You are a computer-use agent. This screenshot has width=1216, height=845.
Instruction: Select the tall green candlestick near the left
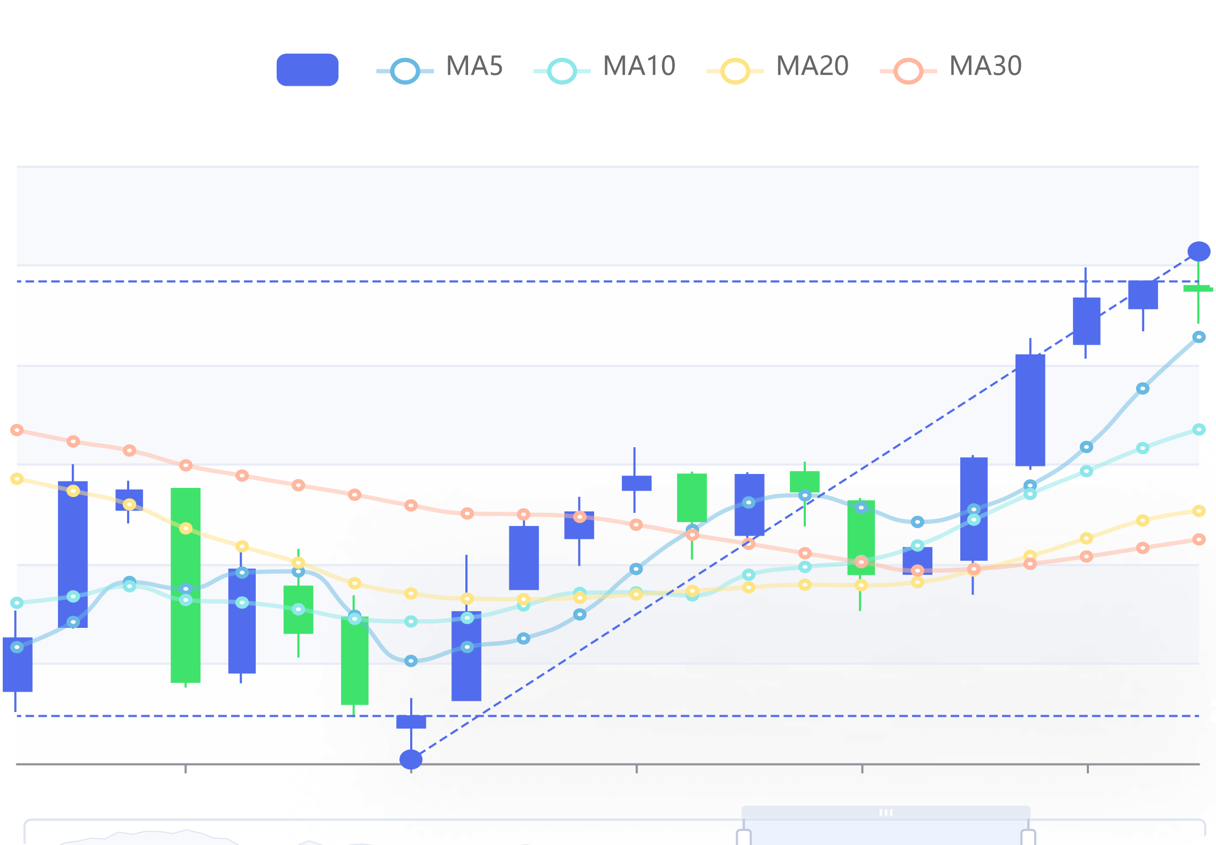186,585
